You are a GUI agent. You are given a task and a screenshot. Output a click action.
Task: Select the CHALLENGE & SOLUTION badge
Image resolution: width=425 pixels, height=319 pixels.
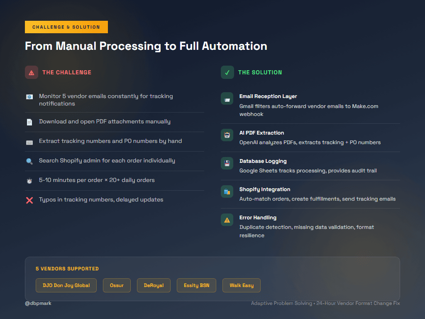point(66,27)
